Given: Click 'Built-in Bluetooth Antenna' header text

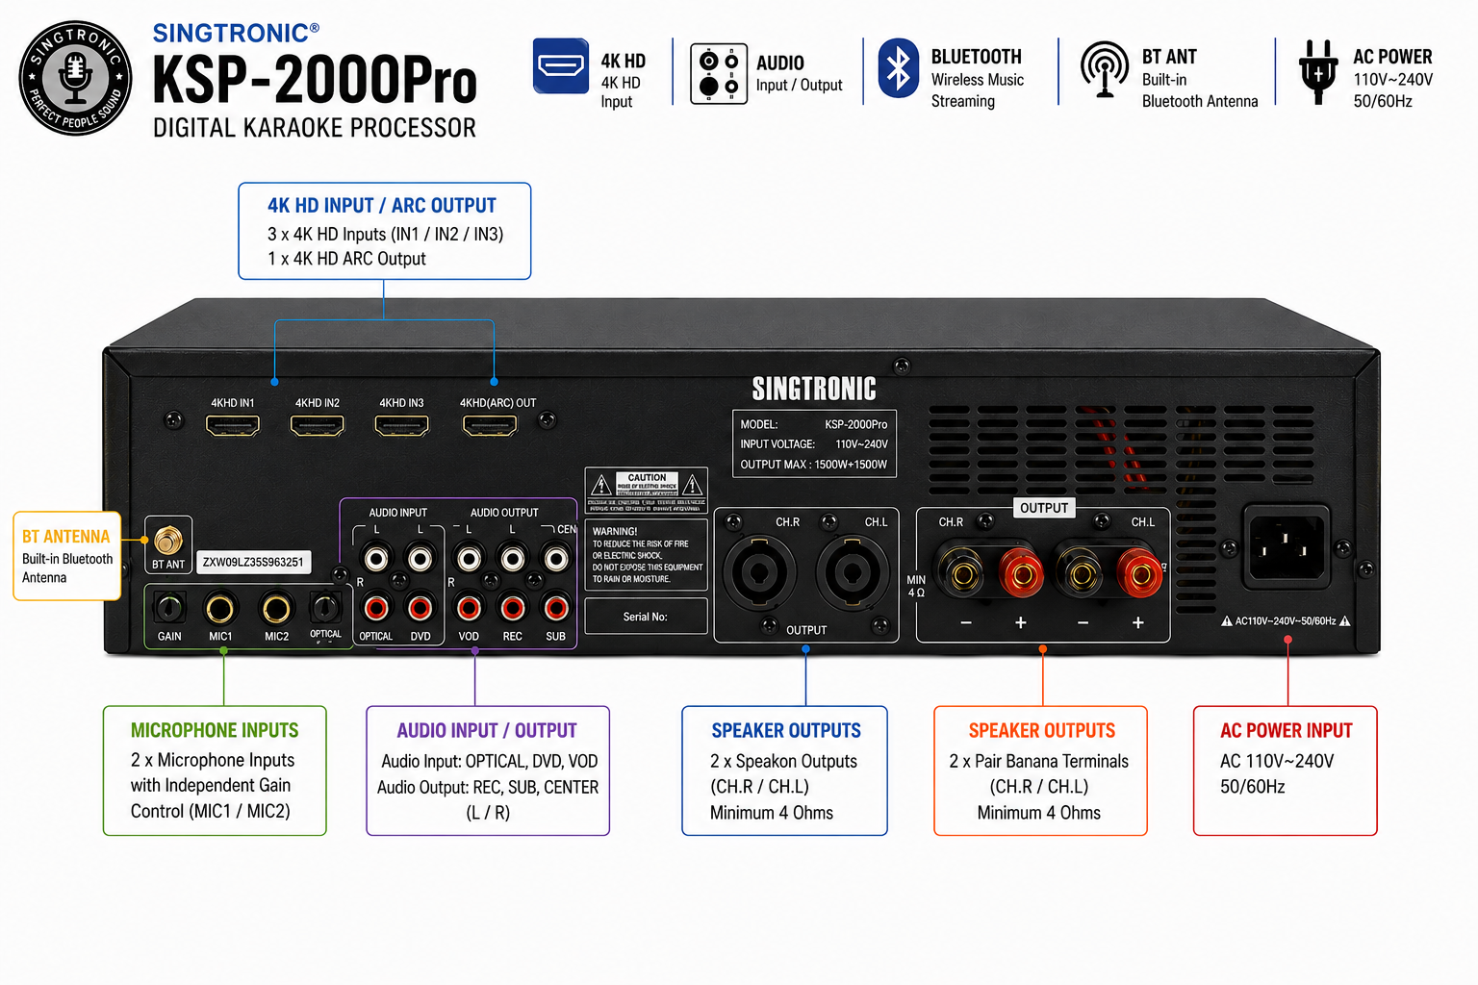Looking at the screenshot, I should [1200, 90].
